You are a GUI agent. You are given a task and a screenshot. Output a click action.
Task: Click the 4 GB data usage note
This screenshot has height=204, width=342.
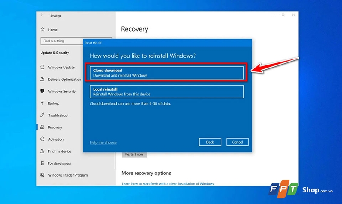130,104
